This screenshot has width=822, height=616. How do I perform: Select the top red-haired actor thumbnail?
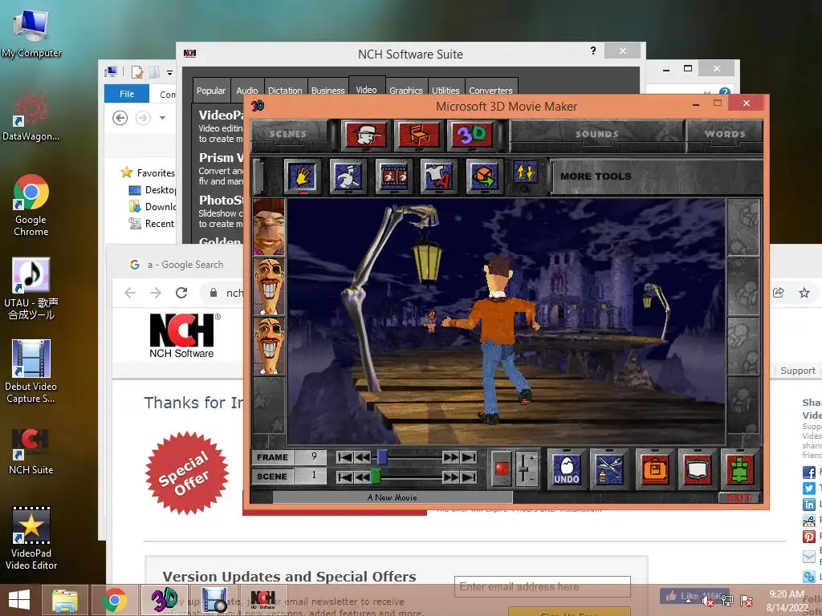click(269, 227)
